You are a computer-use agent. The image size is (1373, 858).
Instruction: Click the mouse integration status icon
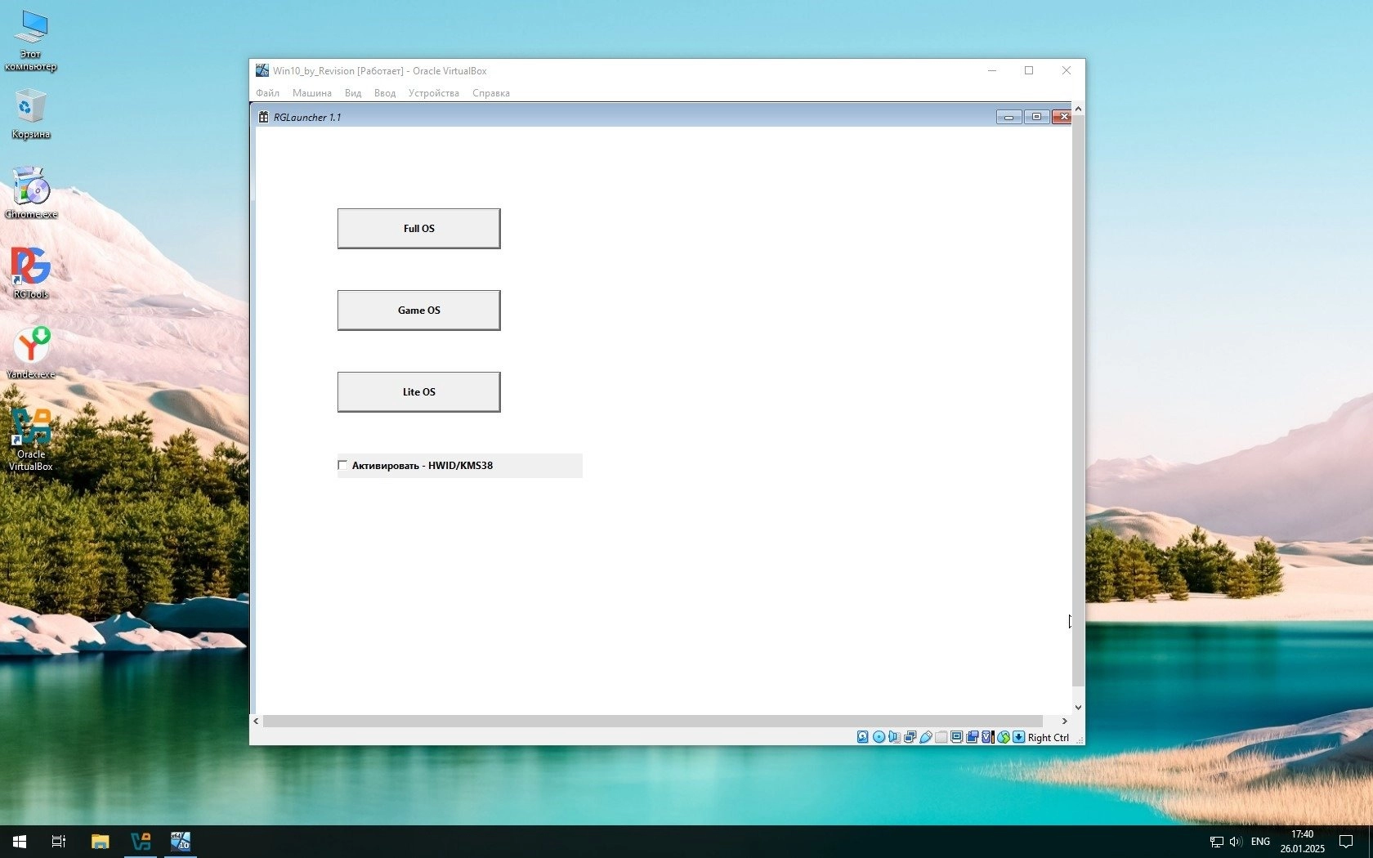point(1003,737)
